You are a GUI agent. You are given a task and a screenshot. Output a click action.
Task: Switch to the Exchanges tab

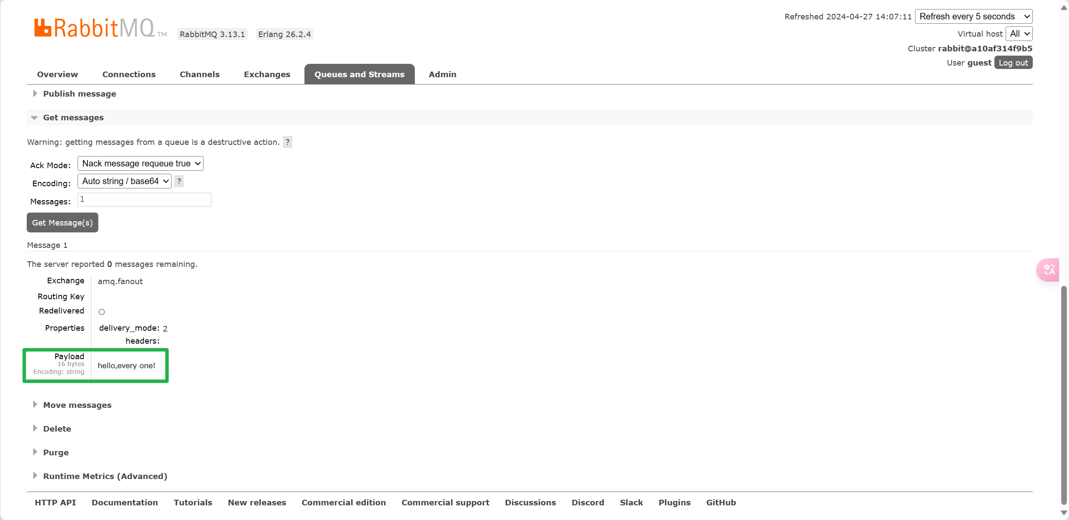tap(267, 74)
